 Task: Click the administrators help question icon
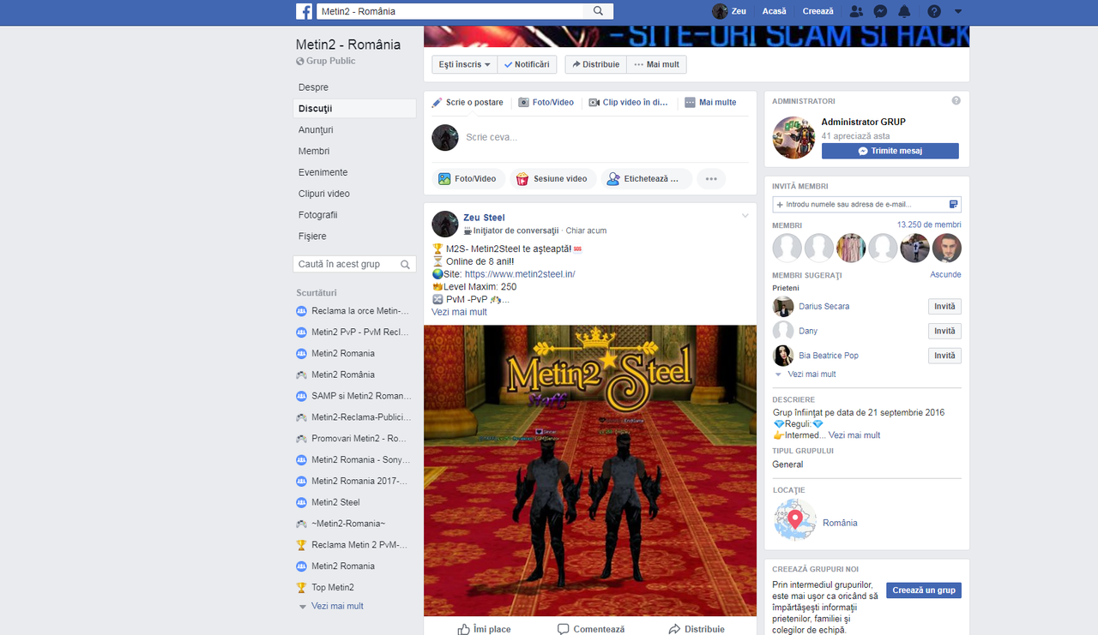(956, 101)
